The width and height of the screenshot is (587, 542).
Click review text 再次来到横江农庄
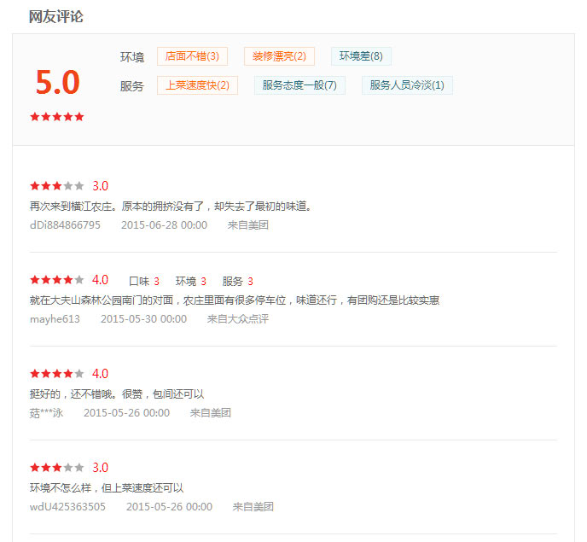coord(171,207)
